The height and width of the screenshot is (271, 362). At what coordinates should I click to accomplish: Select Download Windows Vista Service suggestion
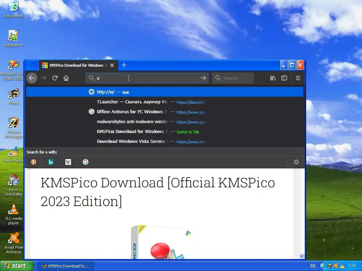point(165,141)
